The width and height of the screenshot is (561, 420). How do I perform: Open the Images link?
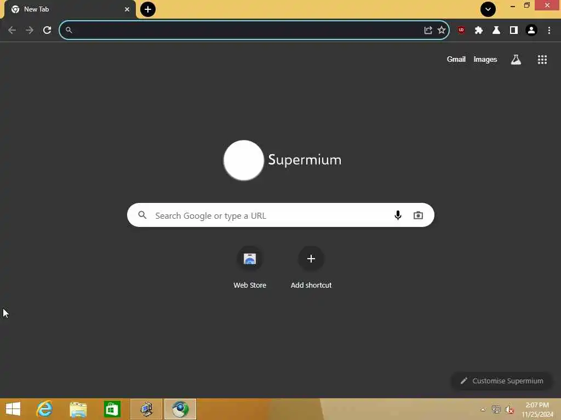pos(485,59)
